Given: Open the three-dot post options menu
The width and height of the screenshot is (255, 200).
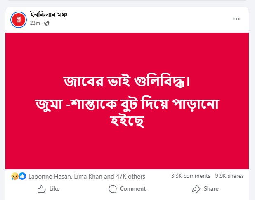Looking at the screenshot, I should pyautogui.click(x=236, y=19).
